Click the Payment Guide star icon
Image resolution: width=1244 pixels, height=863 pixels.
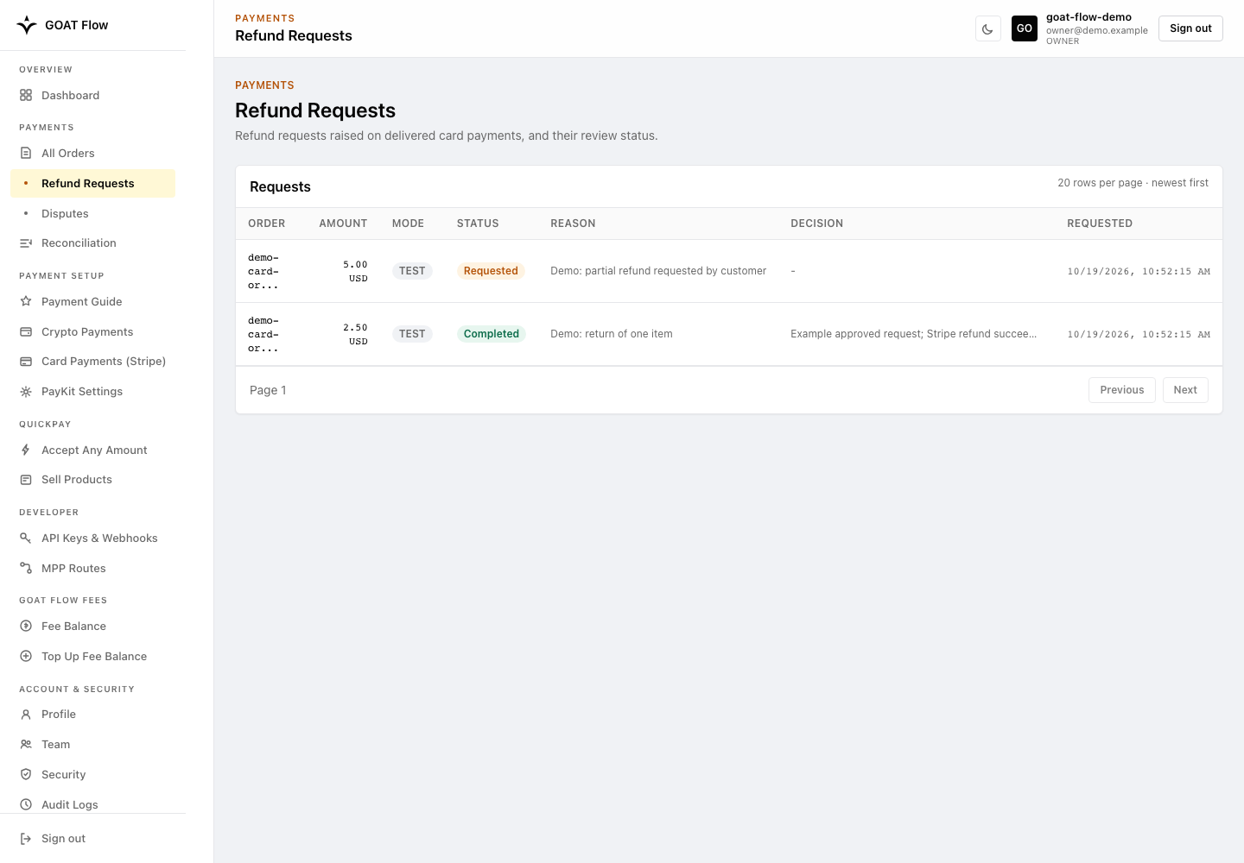coord(26,301)
